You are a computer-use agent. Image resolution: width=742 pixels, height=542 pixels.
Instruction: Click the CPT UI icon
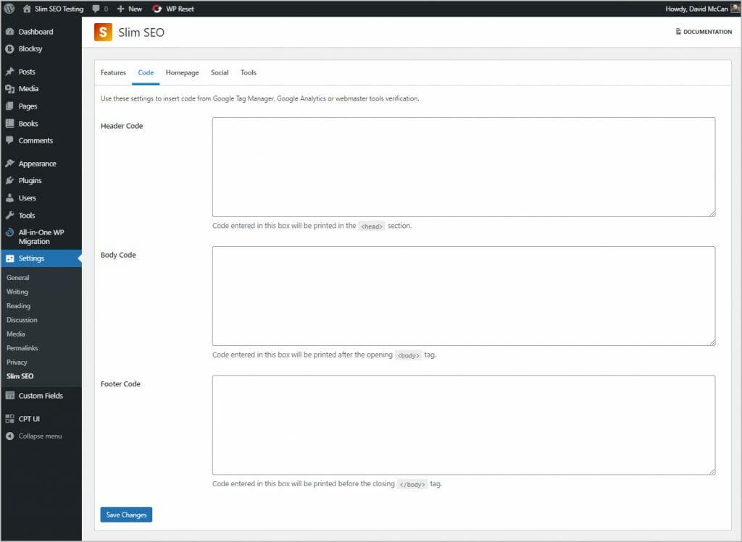point(9,419)
